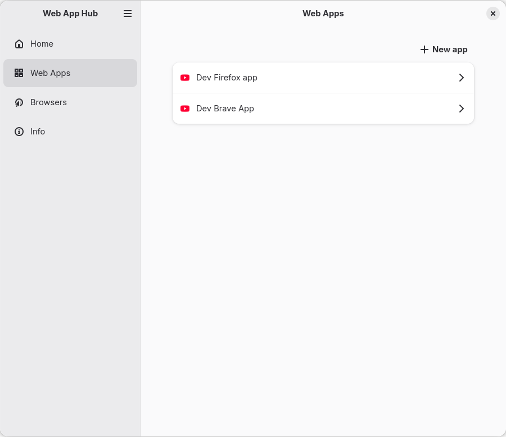The image size is (506, 437).
Task: Click the Web Apps grid icon
Action: (19, 73)
